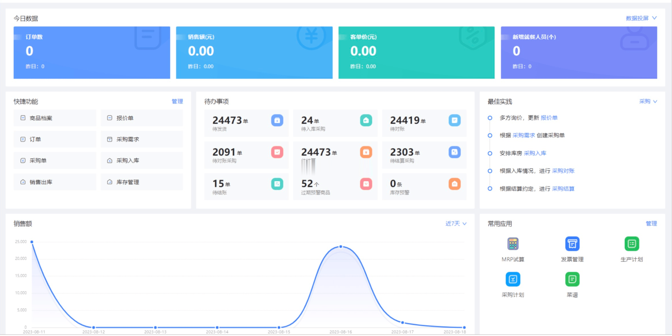Click the 待对账采购 card icon

(x=277, y=152)
